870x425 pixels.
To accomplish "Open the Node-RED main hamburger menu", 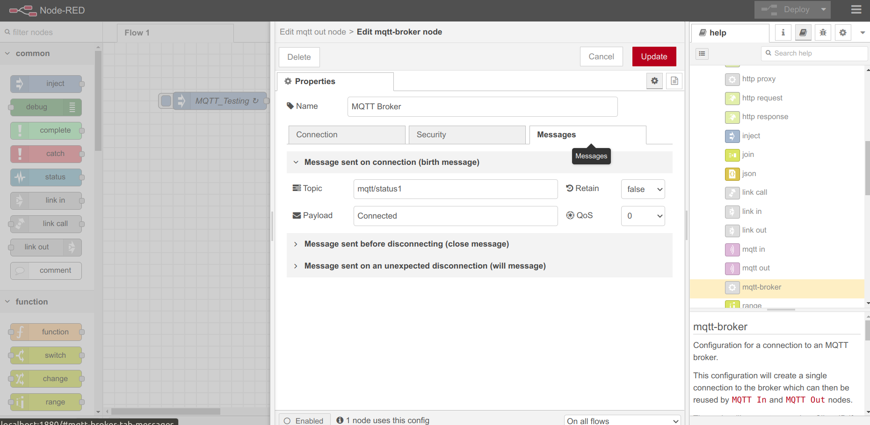I will [856, 10].
